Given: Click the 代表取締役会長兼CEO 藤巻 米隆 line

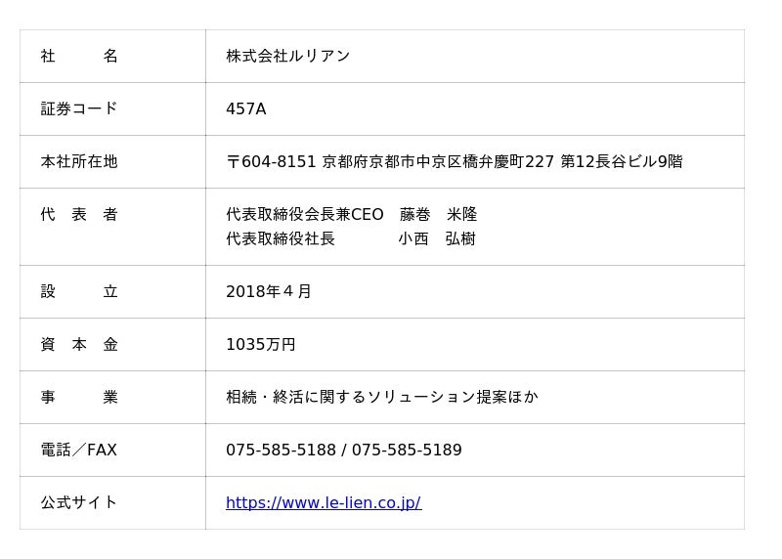Looking at the screenshot, I should 351,214.
